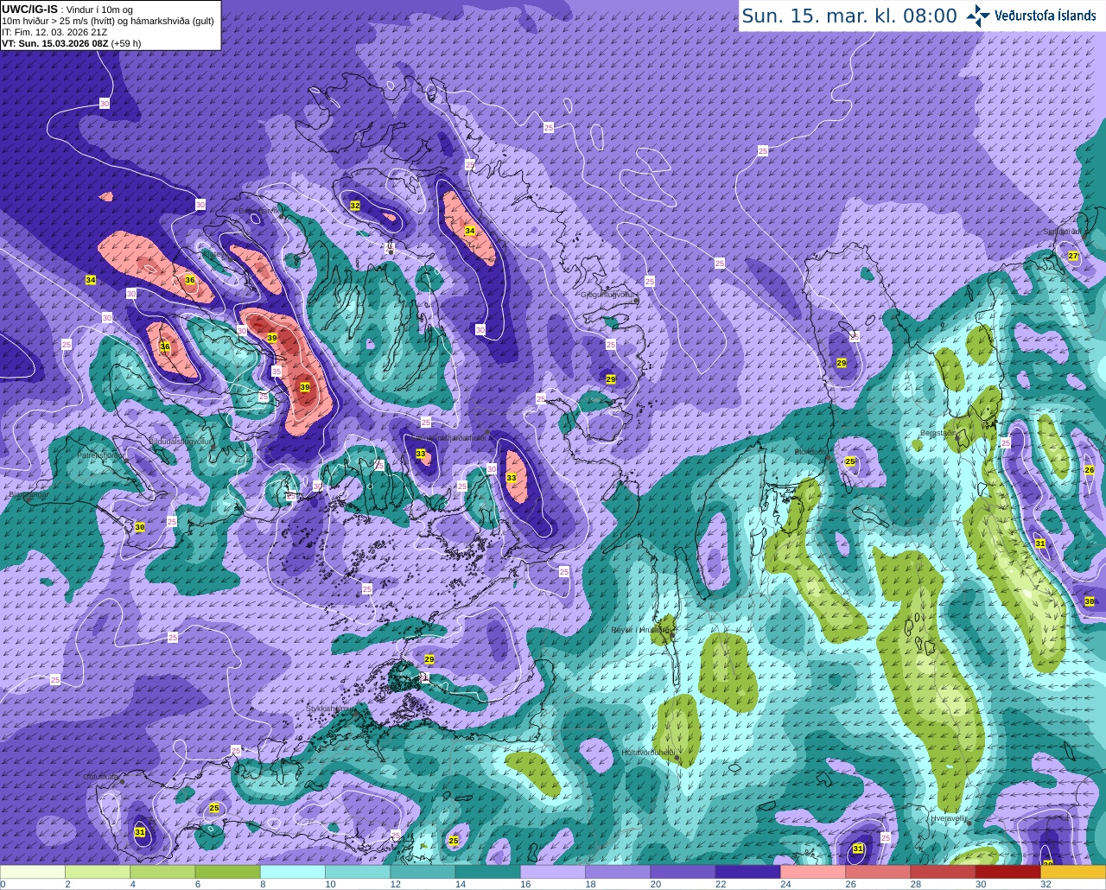This screenshot has width=1106, height=890.
Task: Click the Hveravellir station label
Action: click(949, 817)
